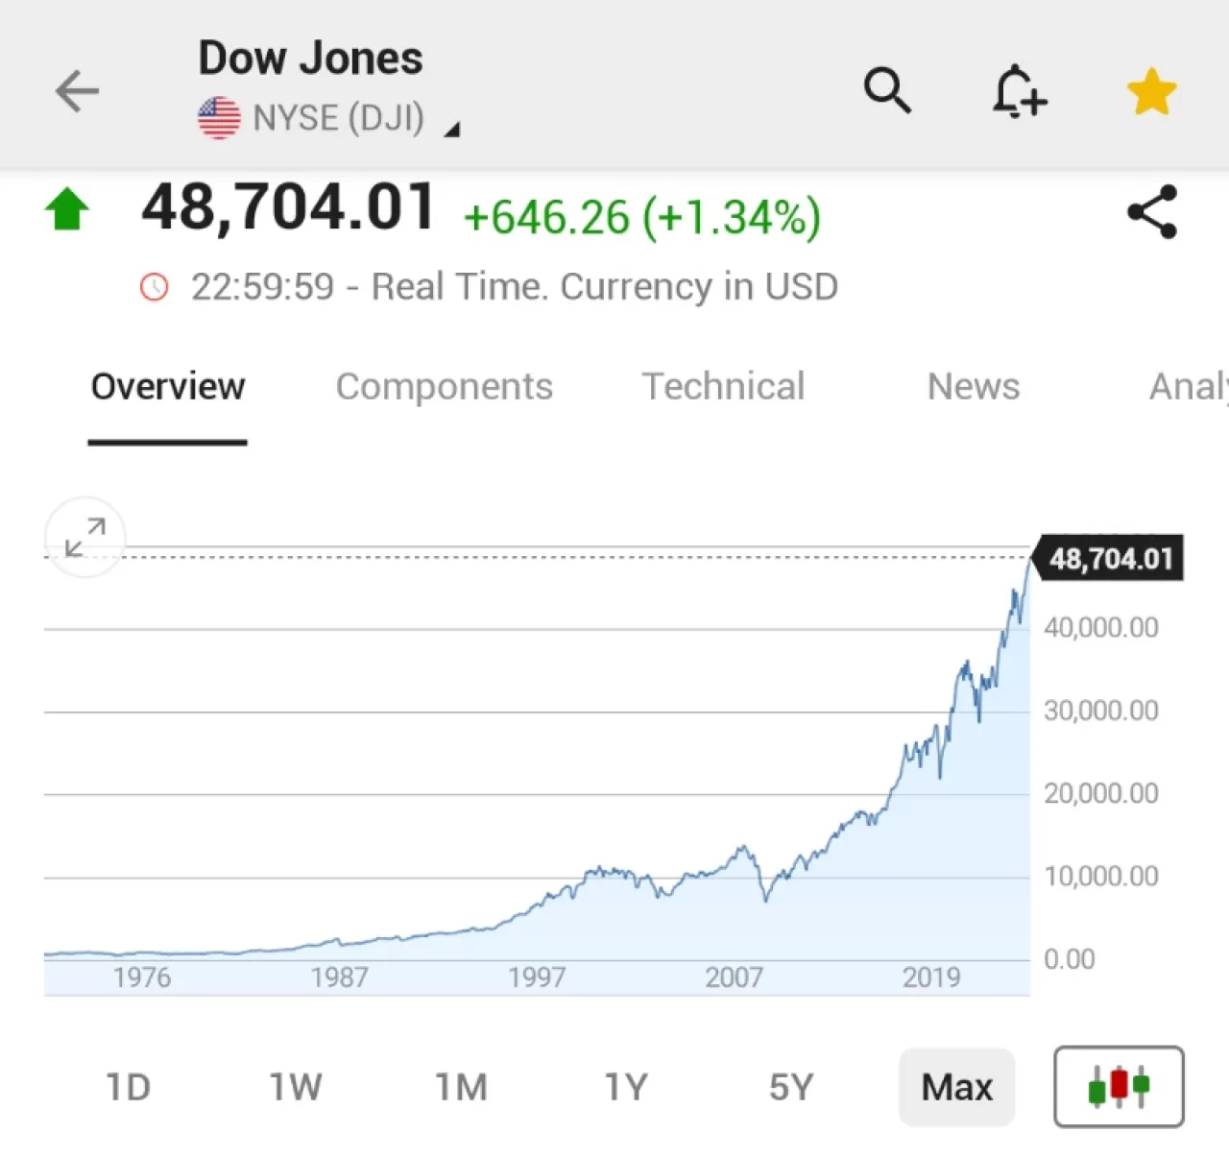
Task: Click the clock icon next to timestamp
Action: click(x=154, y=286)
